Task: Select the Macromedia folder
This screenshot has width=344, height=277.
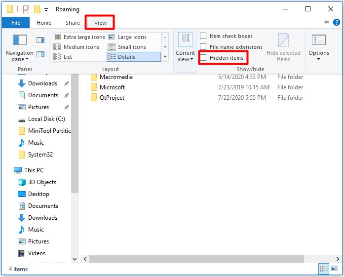Action: (116, 77)
